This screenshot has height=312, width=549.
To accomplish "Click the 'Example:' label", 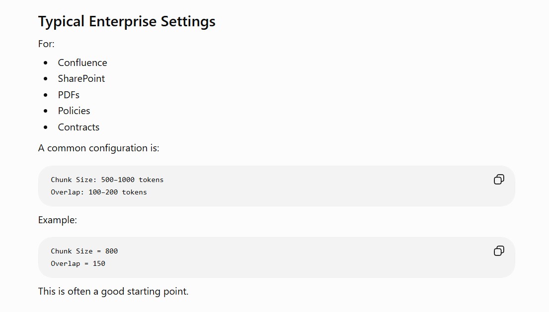I will pos(58,220).
